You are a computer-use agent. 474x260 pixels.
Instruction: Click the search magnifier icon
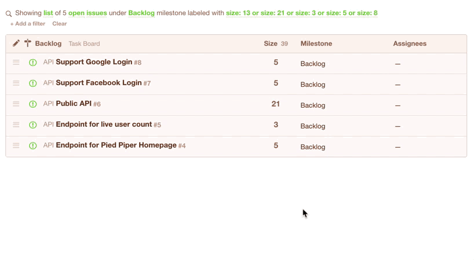(9, 13)
